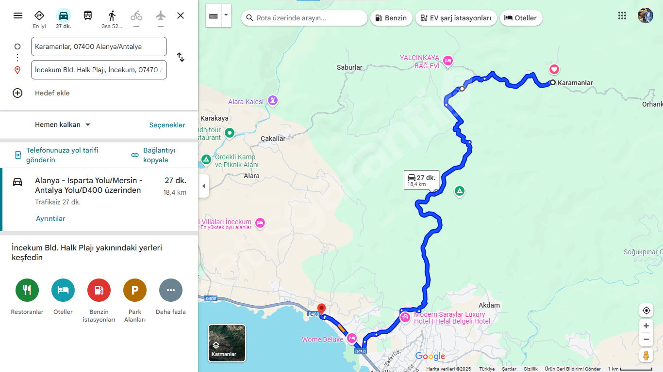Open Street View pegman icon

point(646,355)
